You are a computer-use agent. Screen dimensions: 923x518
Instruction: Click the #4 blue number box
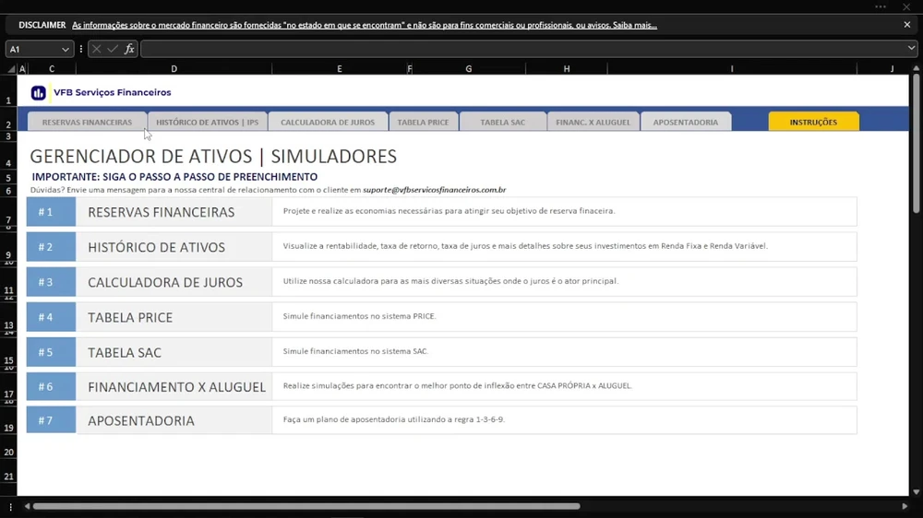click(x=51, y=317)
